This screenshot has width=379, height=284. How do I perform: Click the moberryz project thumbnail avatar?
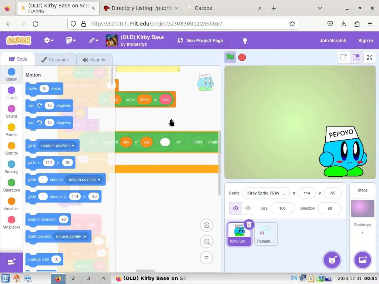coord(112,40)
